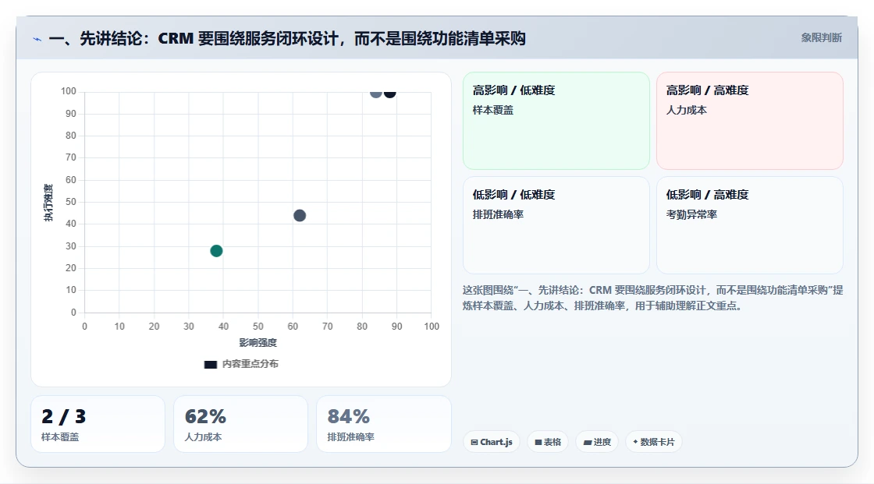Viewport: 874px width, 484px height.
Task: Click 排班准确率 text in quadrant card
Action: point(499,214)
